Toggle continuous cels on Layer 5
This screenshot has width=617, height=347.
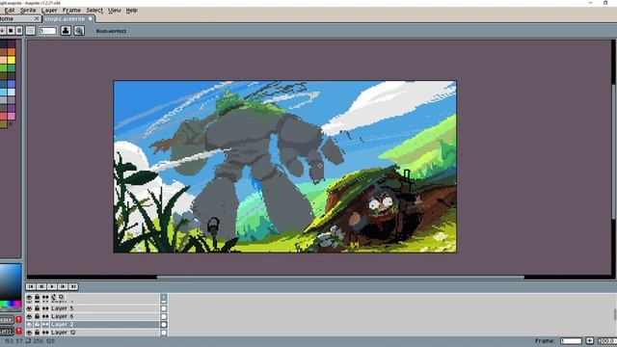click(x=45, y=308)
